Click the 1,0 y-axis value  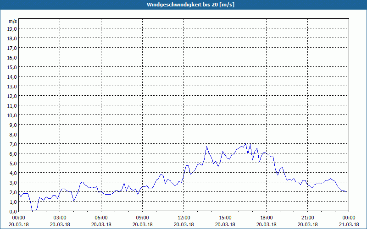[x=13, y=202]
